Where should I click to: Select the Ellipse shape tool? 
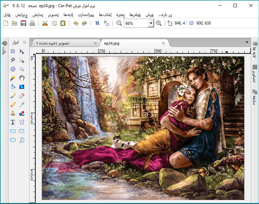click(x=13, y=140)
